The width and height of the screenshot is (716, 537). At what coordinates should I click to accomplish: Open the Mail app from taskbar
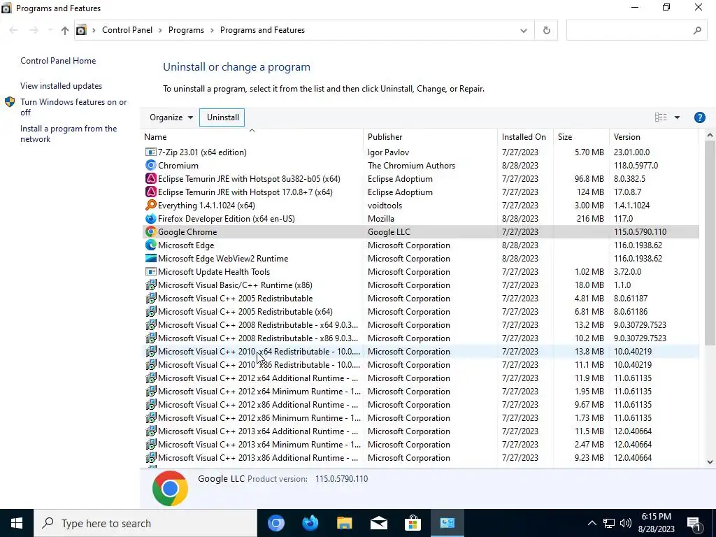378,523
